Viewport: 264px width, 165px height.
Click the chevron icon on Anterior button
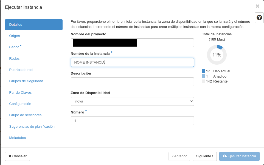[173, 156]
